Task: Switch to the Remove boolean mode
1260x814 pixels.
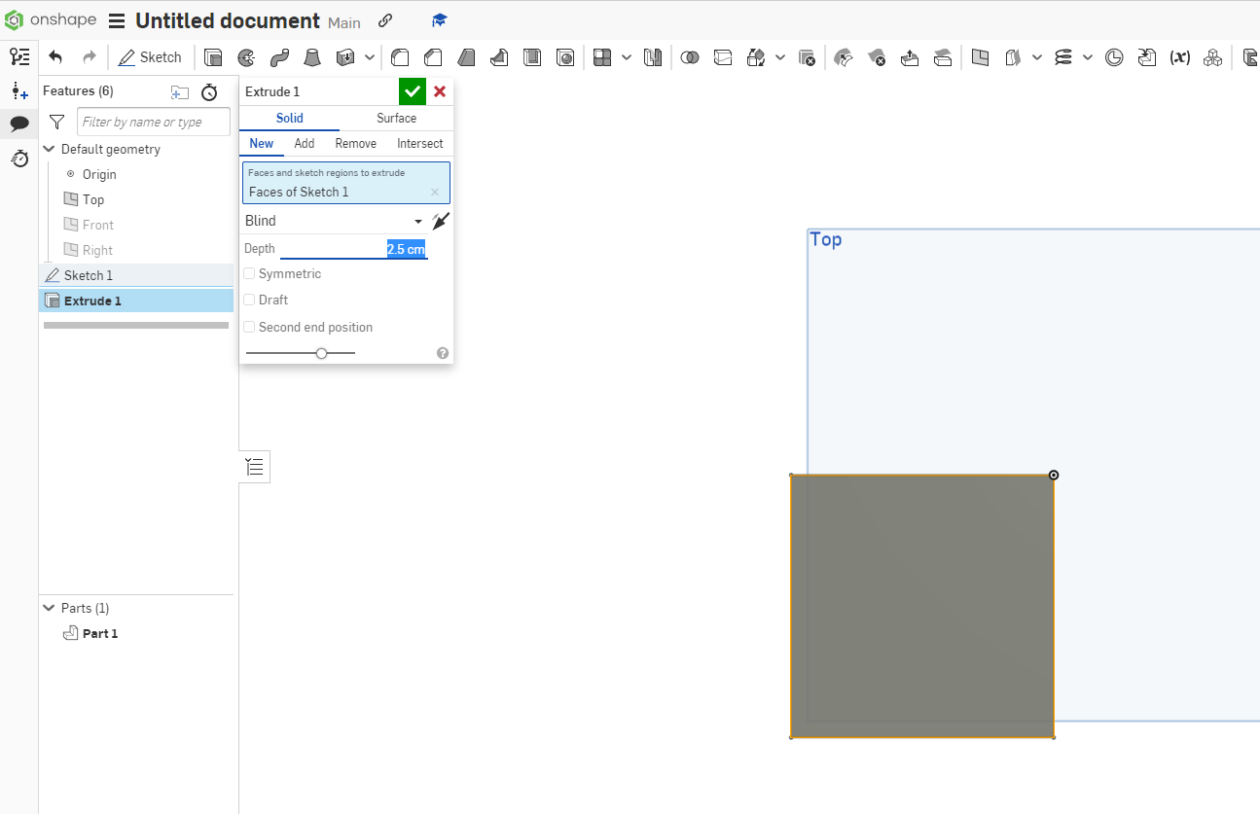Action: 355,143
